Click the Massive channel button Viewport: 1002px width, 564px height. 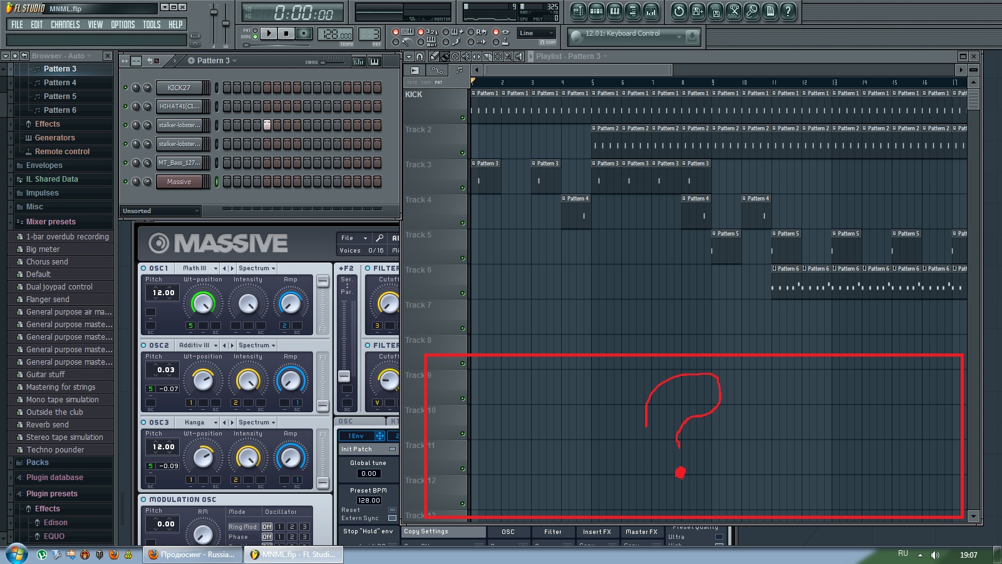point(179,182)
